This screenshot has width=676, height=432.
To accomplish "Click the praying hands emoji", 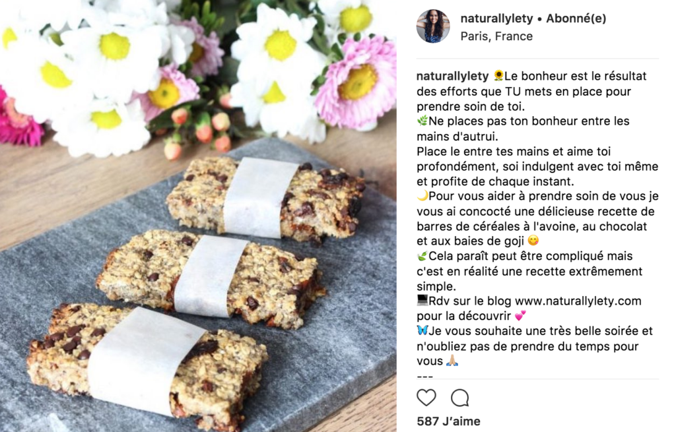I will click(452, 361).
